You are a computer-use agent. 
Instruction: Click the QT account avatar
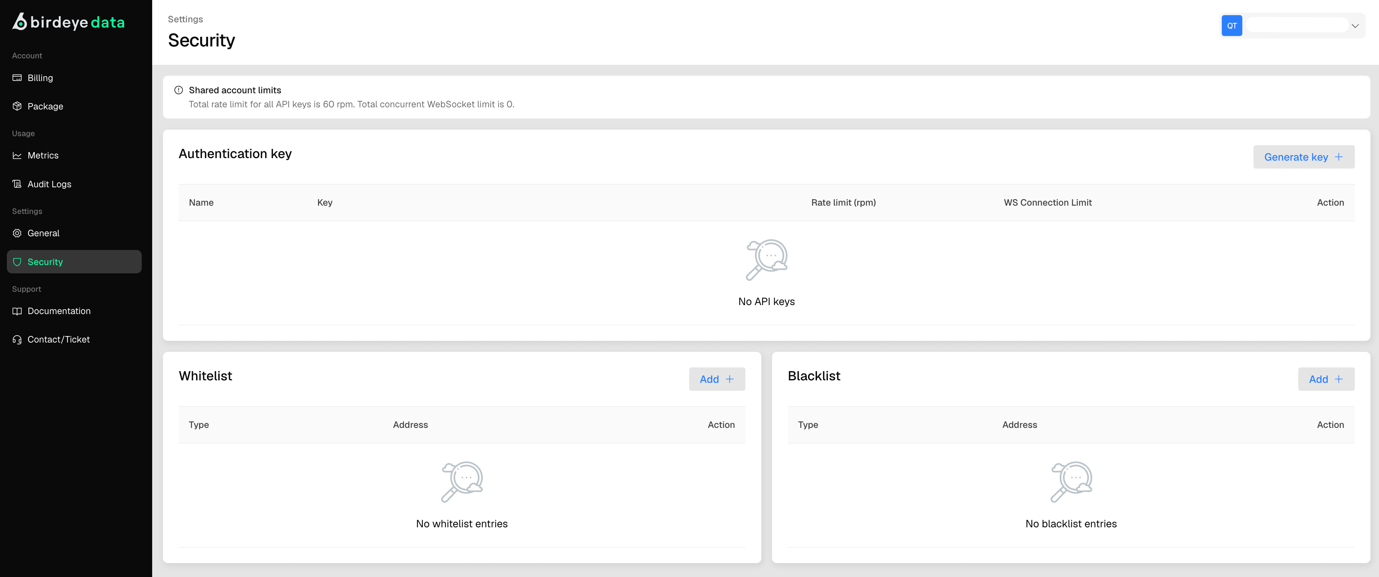1231,26
